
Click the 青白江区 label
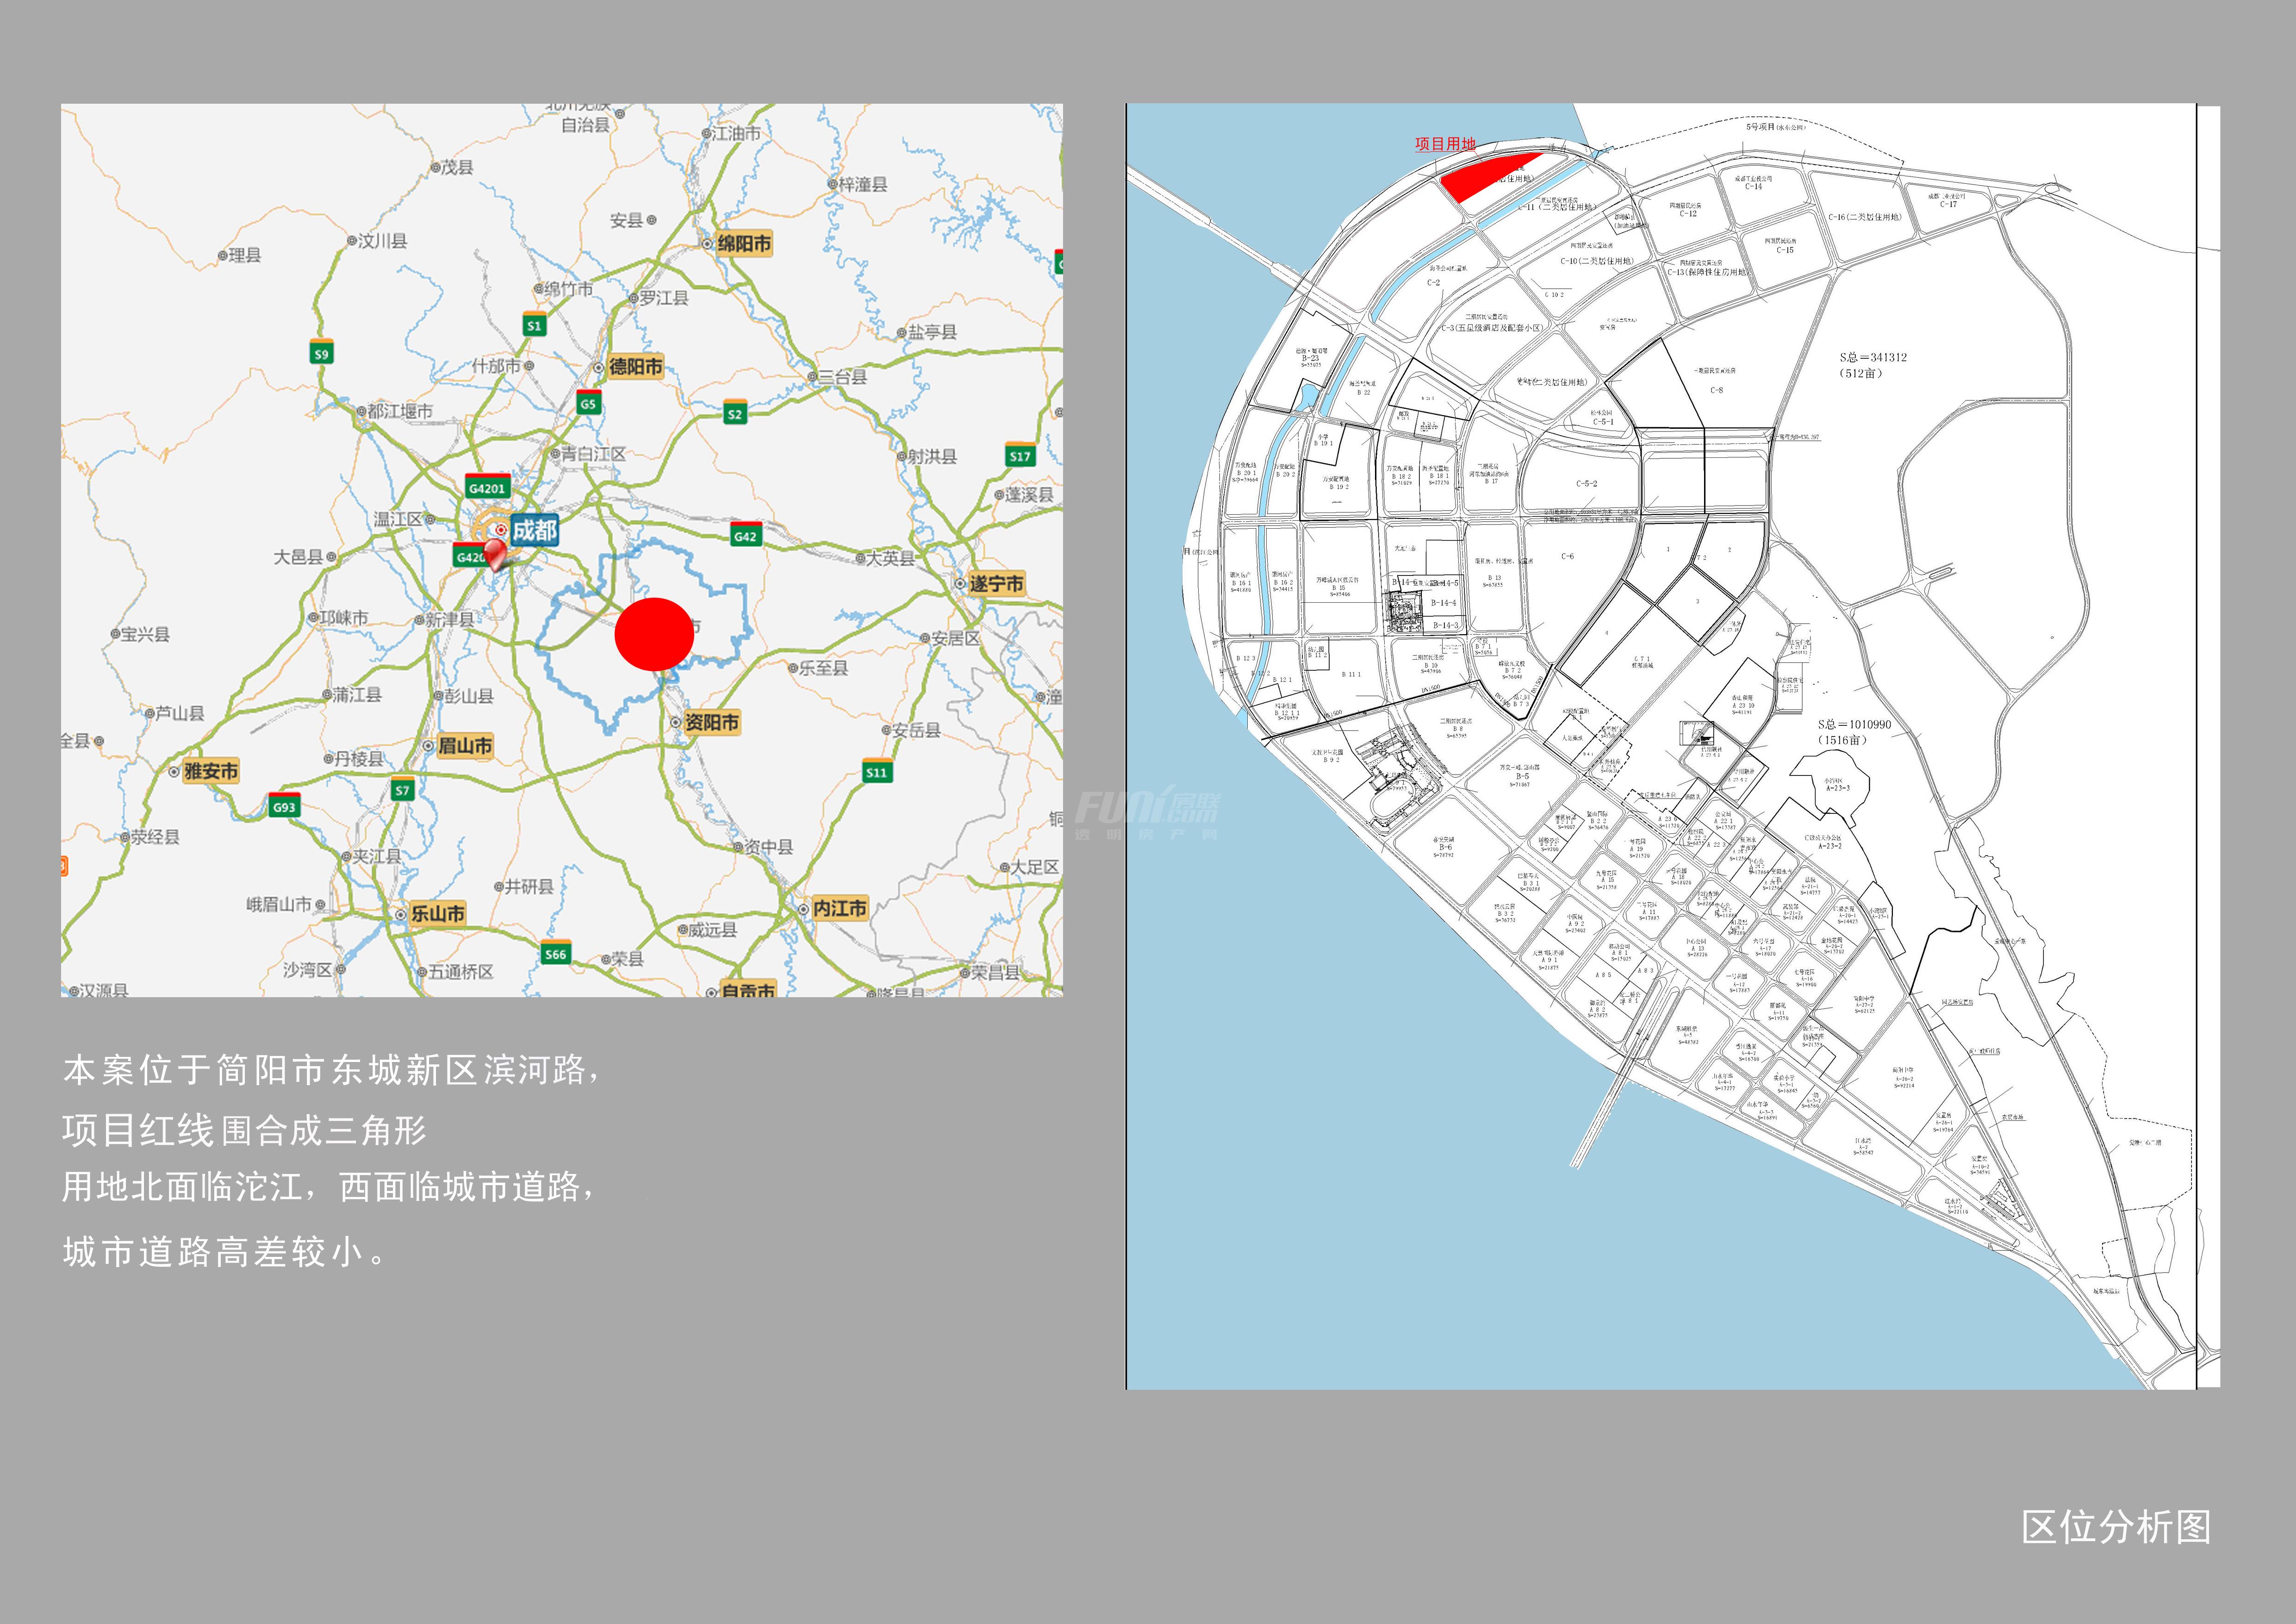(x=594, y=453)
